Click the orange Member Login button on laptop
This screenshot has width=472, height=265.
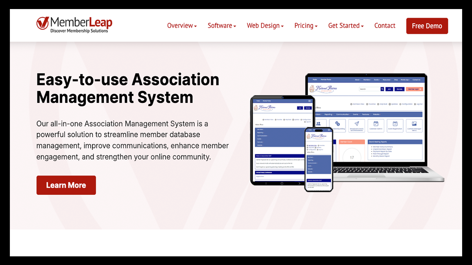tap(414, 89)
